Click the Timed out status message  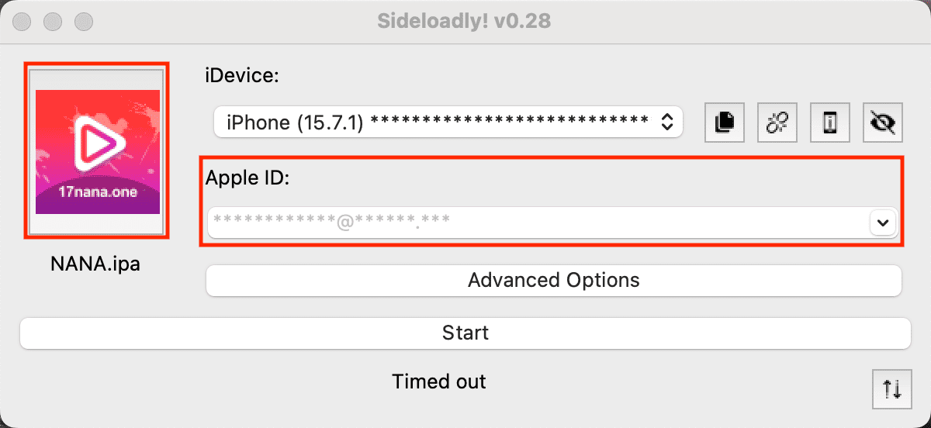pos(439,381)
